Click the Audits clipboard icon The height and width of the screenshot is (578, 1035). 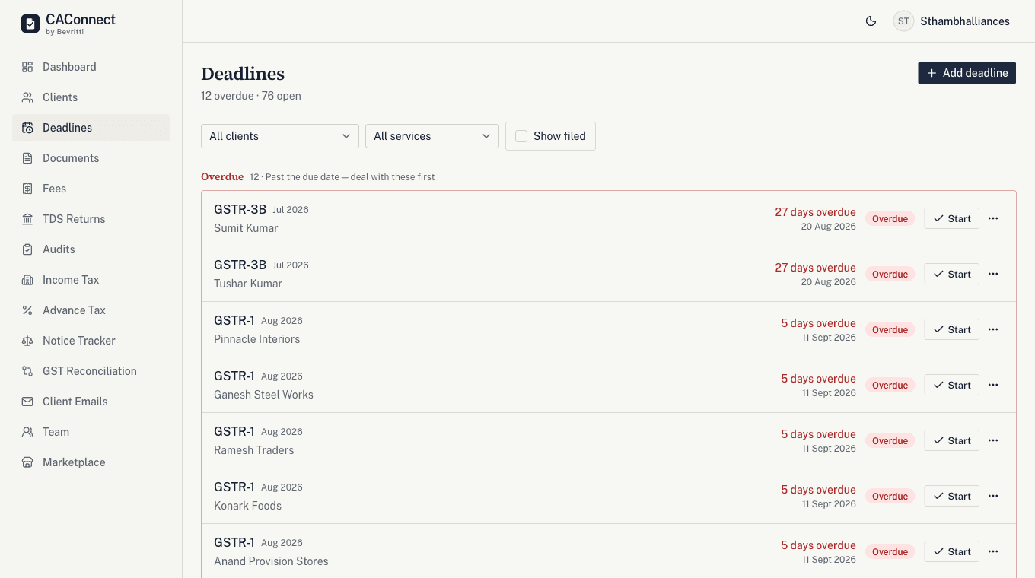pyautogui.click(x=27, y=249)
